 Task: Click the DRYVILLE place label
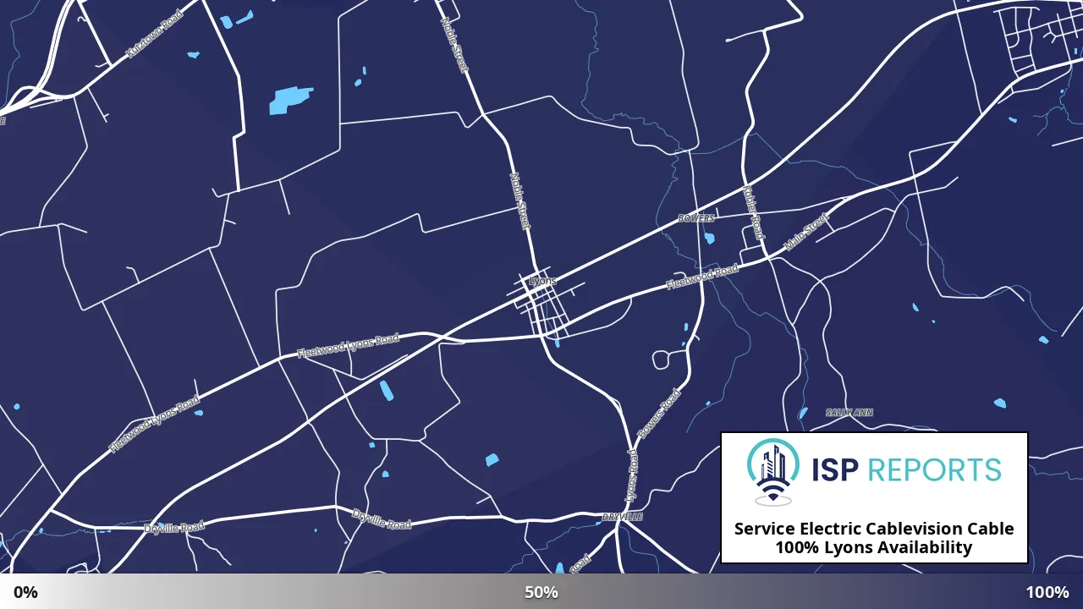pos(623,516)
